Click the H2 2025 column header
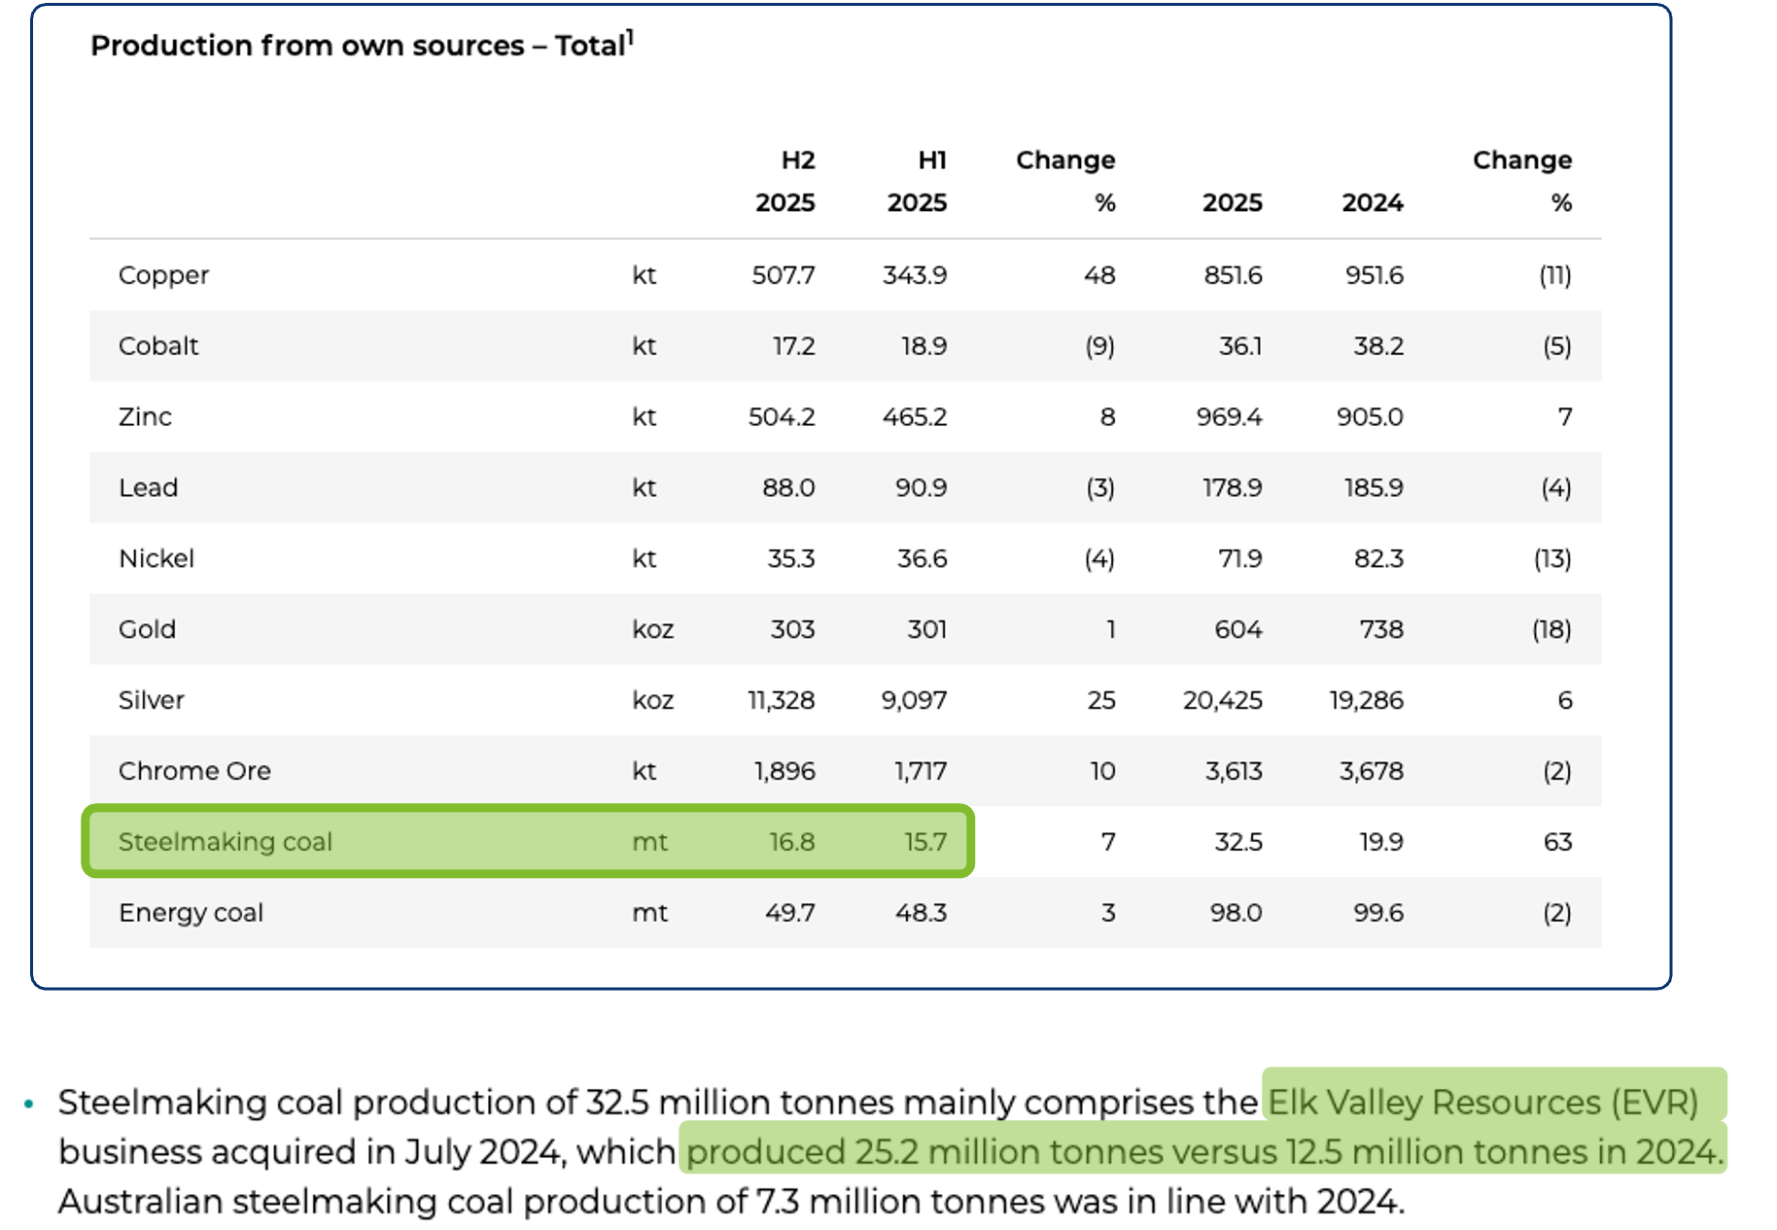 coord(785,181)
